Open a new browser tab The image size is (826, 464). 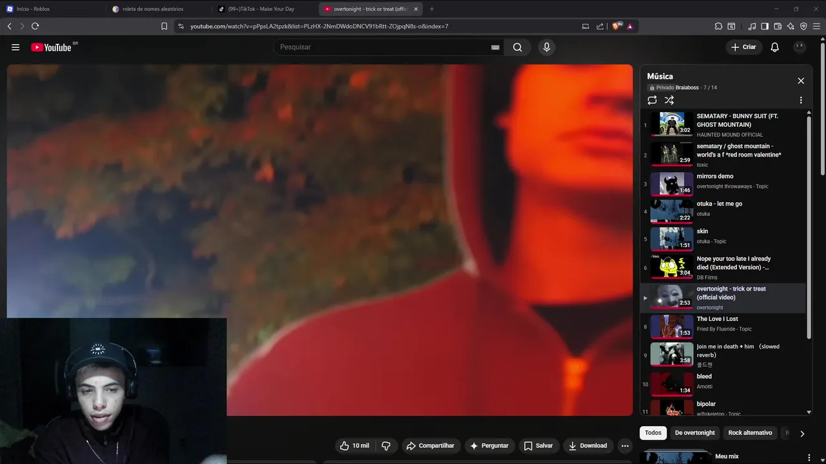(x=432, y=9)
